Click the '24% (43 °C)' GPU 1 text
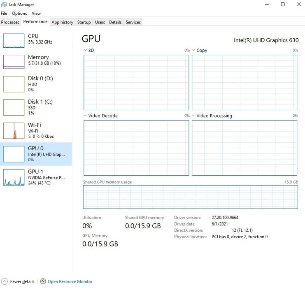 (x=40, y=183)
